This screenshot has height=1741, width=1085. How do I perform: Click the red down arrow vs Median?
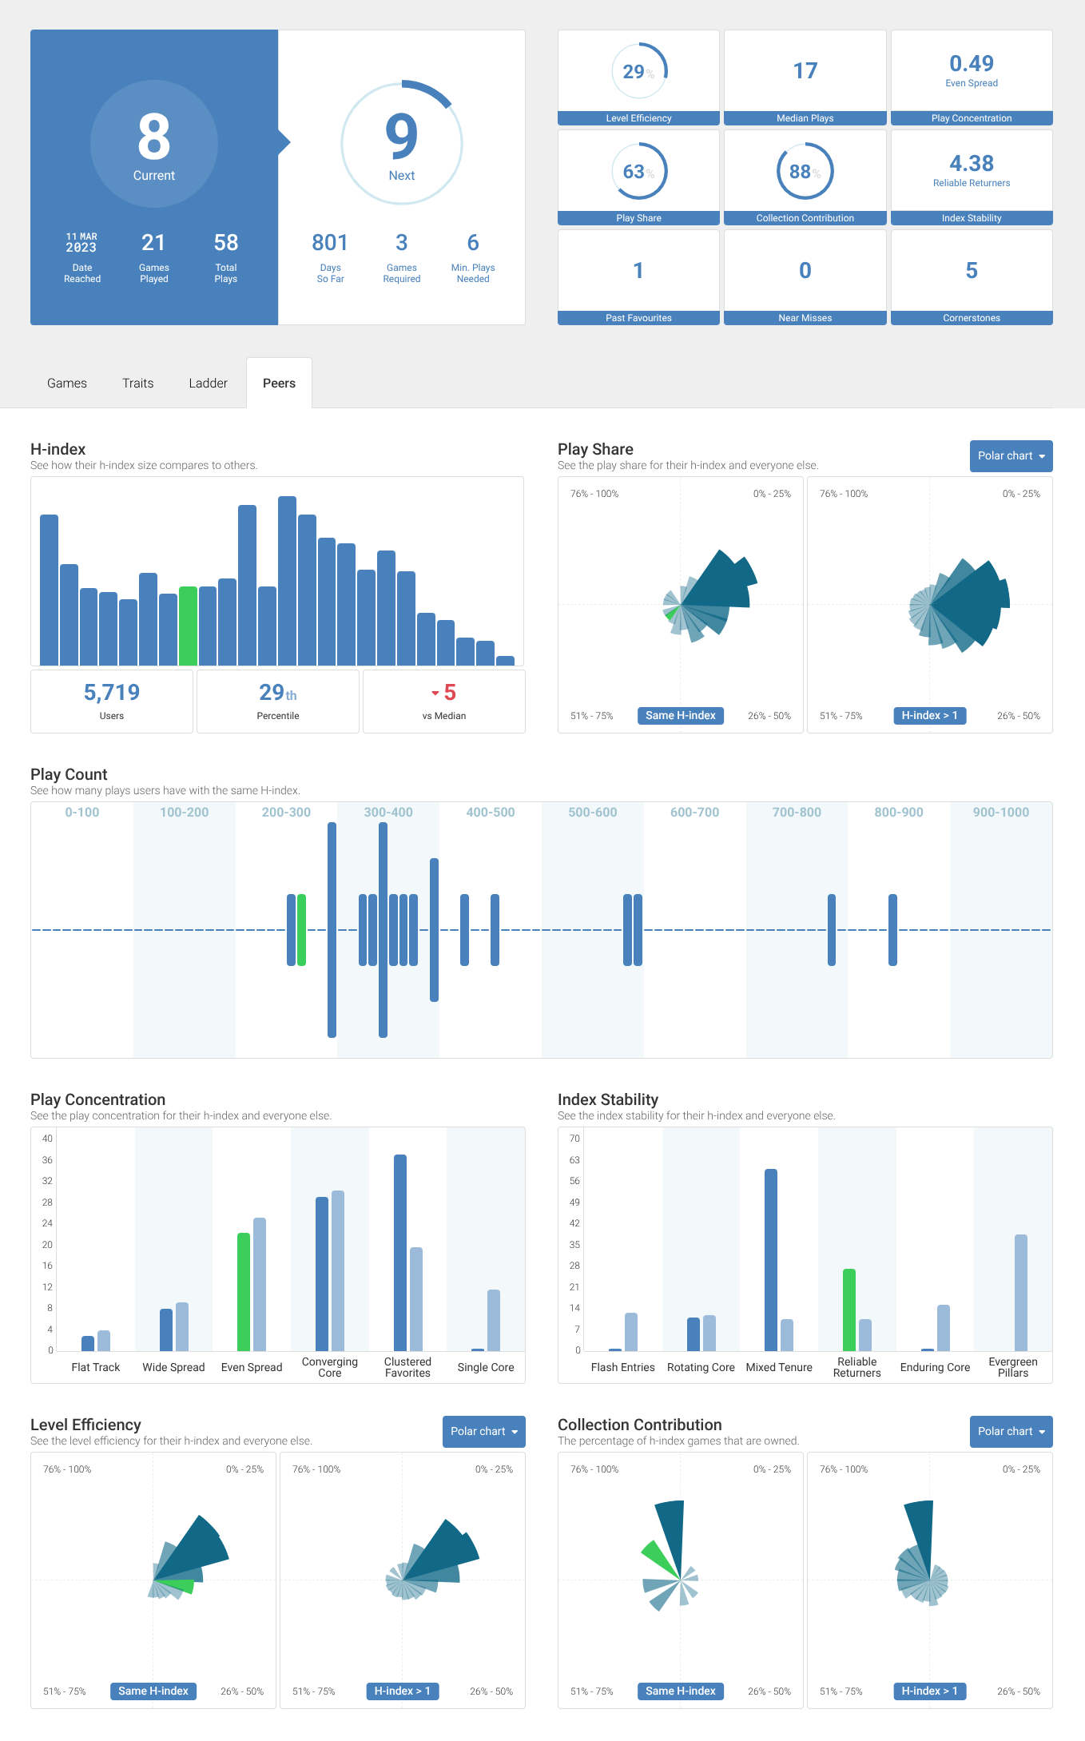click(435, 693)
